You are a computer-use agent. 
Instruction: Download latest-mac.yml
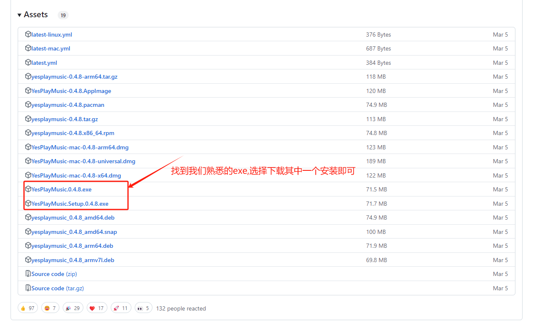(x=51, y=48)
